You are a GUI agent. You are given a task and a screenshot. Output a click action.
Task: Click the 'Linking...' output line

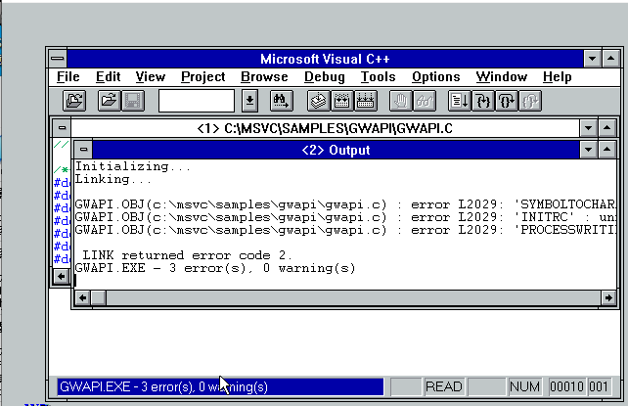tap(113, 179)
